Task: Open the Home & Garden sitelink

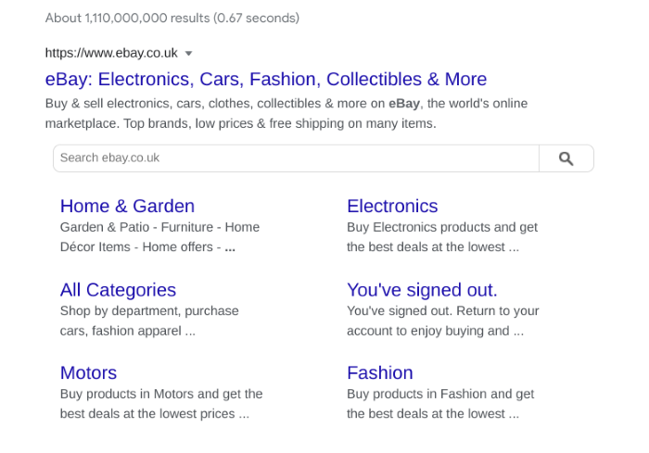Action: click(x=127, y=206)
